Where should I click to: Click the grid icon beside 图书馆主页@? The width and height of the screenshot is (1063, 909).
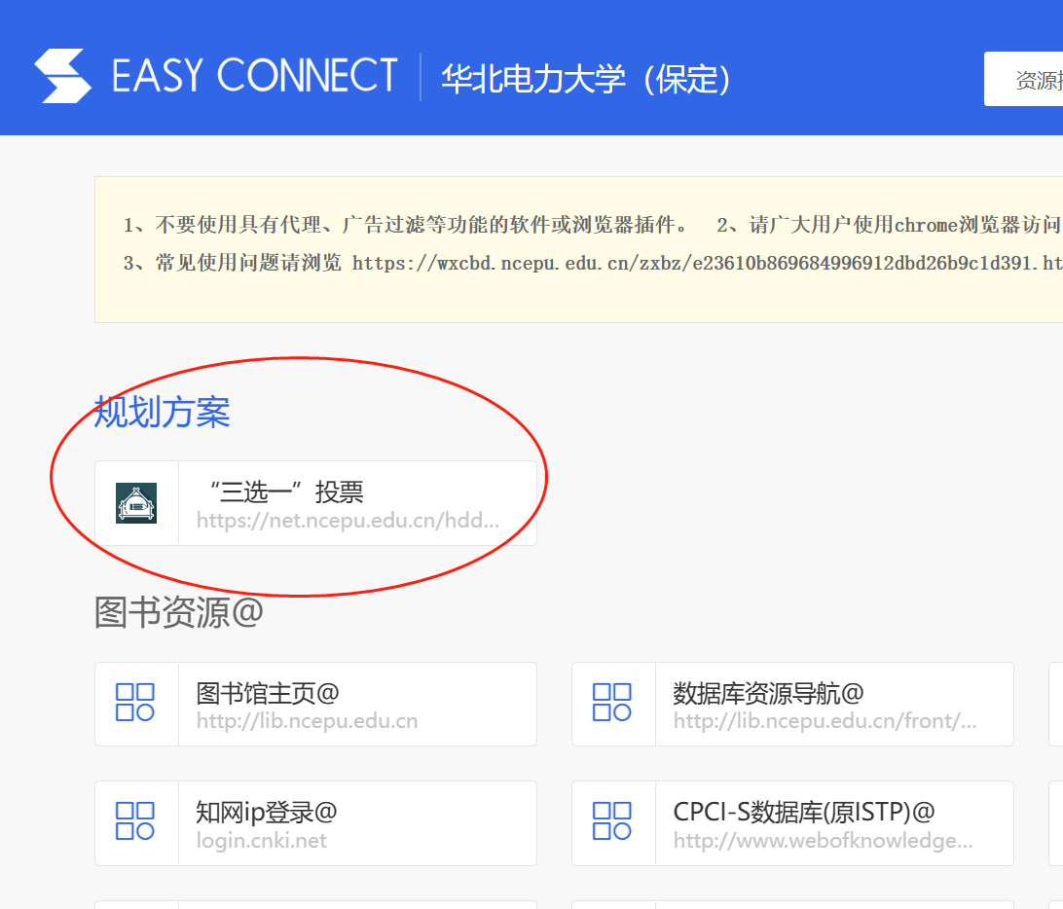tap(136, 704)
